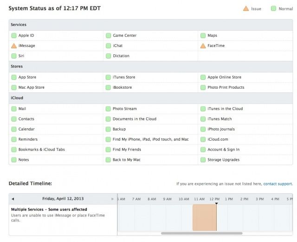Click the green status icon beside Maps
Image resolution: width=297 pixels, height=242 pixels.
pyautogui.click(x=203, y=35)
